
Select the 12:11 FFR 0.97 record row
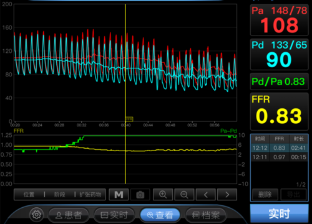click(x=279, y=157)
